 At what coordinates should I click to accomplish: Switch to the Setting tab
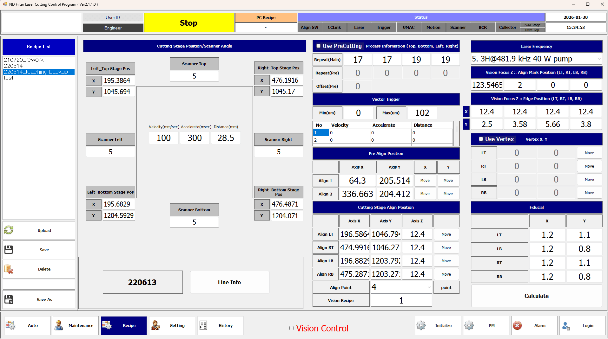[172, 325]
